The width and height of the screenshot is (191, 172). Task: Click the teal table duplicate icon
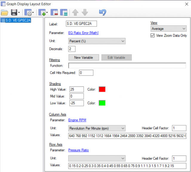coord(63,13)
